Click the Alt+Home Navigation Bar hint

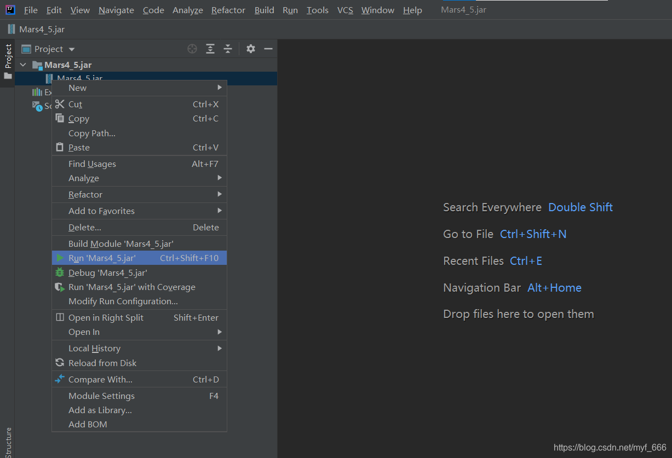554,288
